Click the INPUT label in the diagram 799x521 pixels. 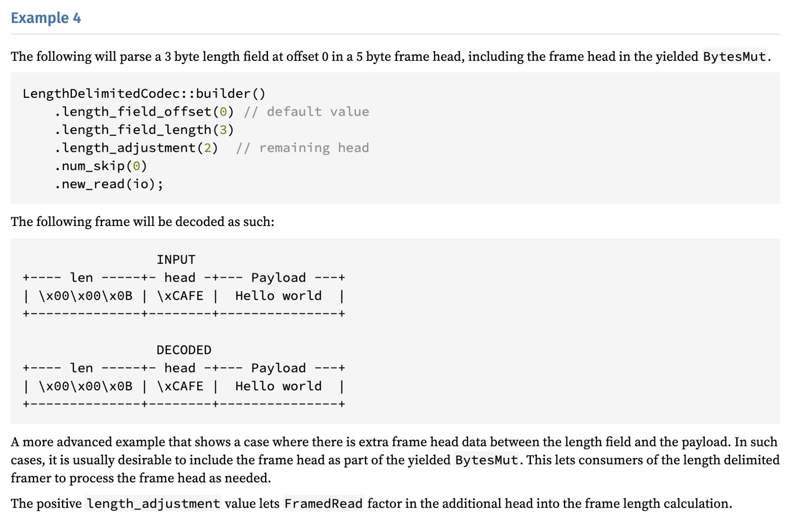[x=176, y=260]
